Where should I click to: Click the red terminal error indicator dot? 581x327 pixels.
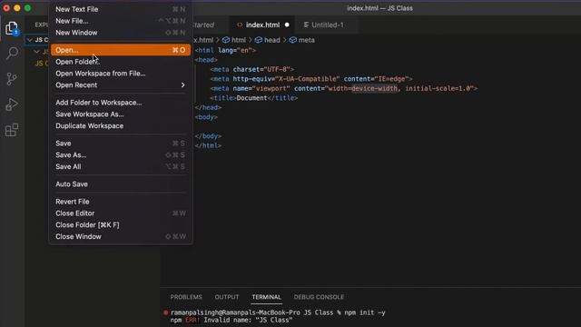165,312
